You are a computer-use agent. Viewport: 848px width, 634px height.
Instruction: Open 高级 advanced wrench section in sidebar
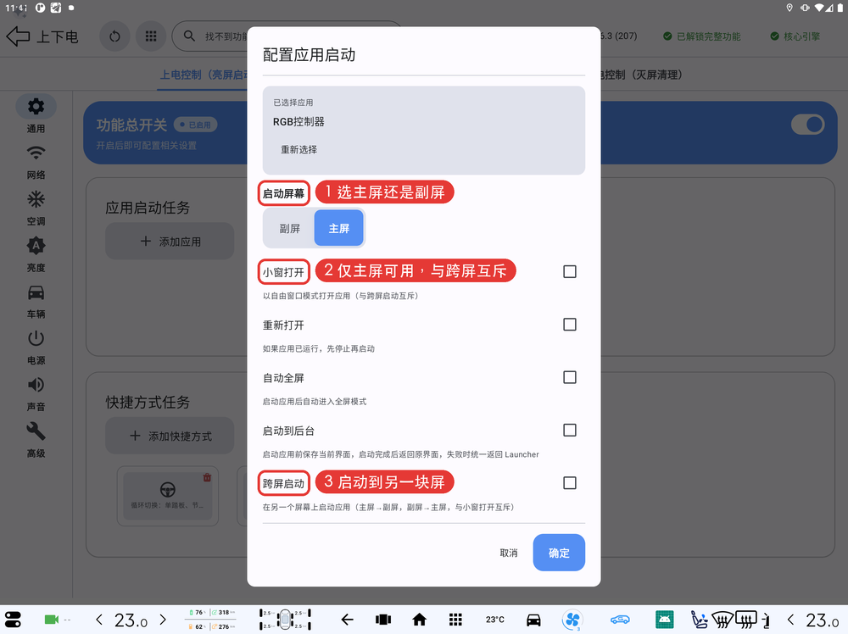(36, 440)
